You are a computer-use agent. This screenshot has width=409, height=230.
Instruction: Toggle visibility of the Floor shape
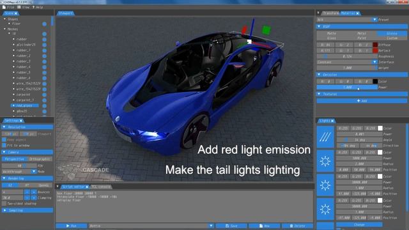point(44,24)
